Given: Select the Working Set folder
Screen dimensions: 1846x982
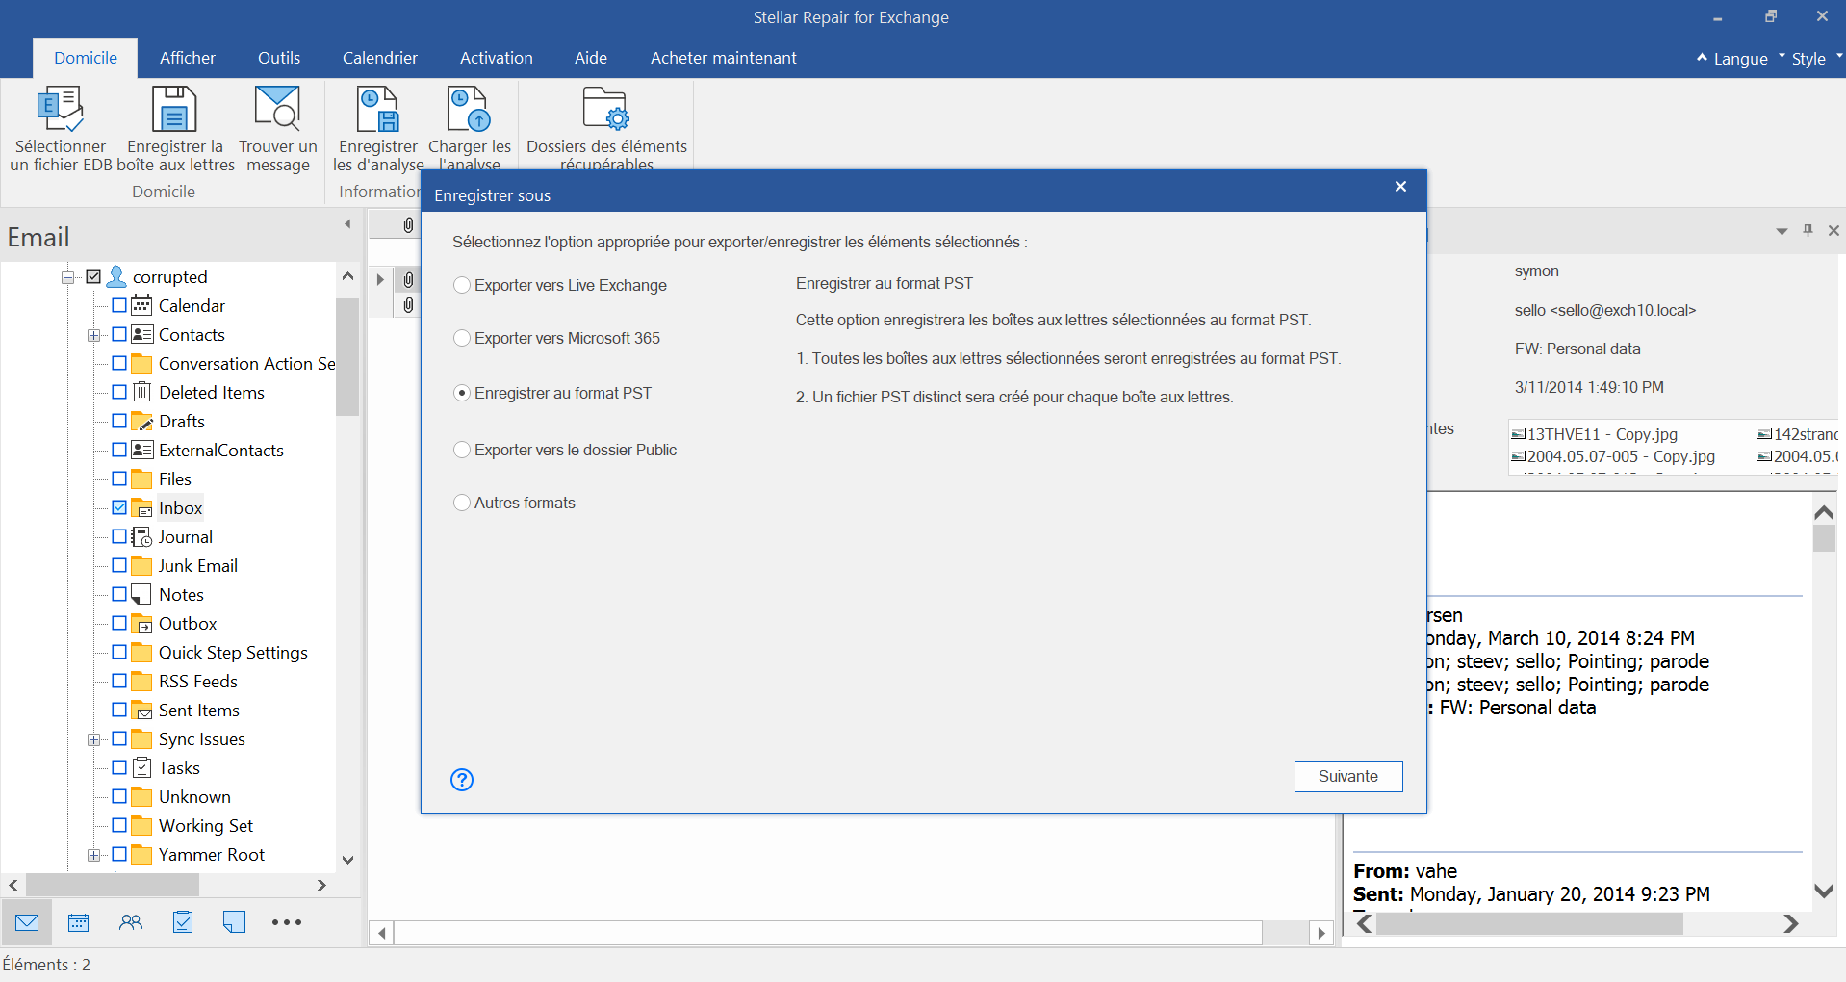Looking at the screenshot, I should tap(206, 825).
